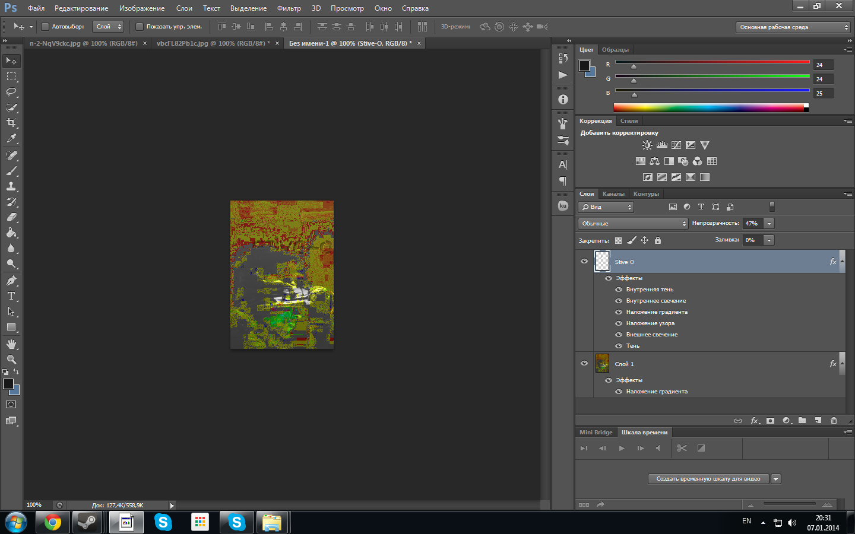Click the red R channel slider
This screenshot has width=855, height=534.
(x=712, y=62)
